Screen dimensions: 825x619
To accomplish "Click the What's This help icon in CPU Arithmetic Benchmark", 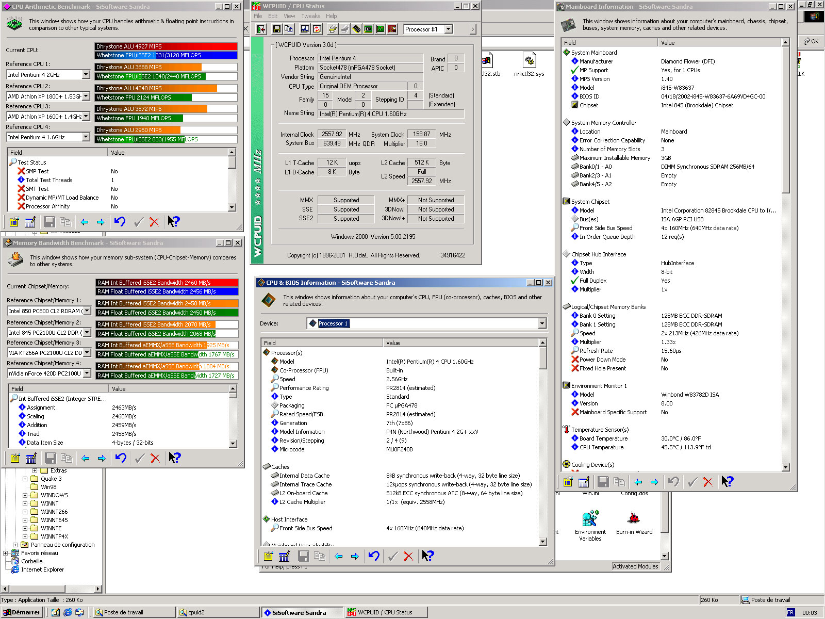I will [173, 222].
